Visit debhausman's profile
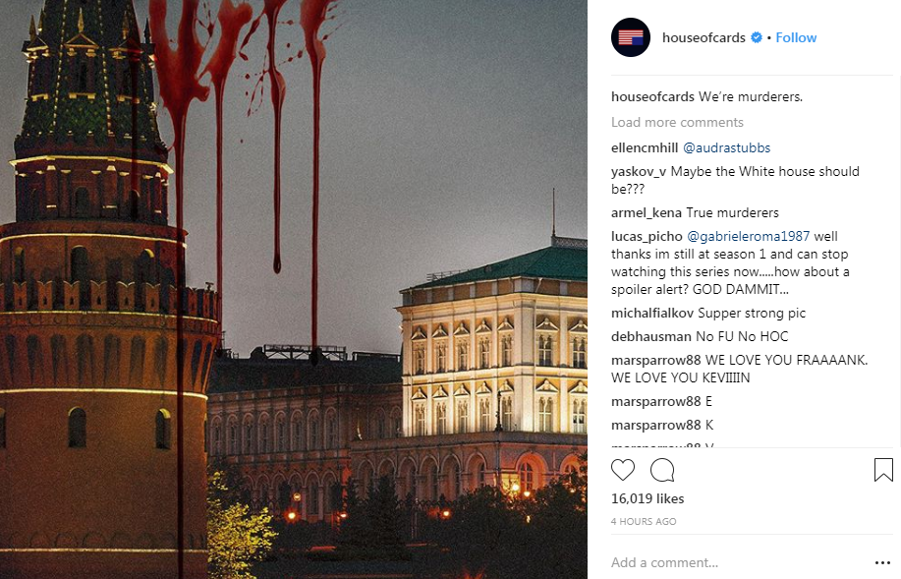 click(651, 336)
